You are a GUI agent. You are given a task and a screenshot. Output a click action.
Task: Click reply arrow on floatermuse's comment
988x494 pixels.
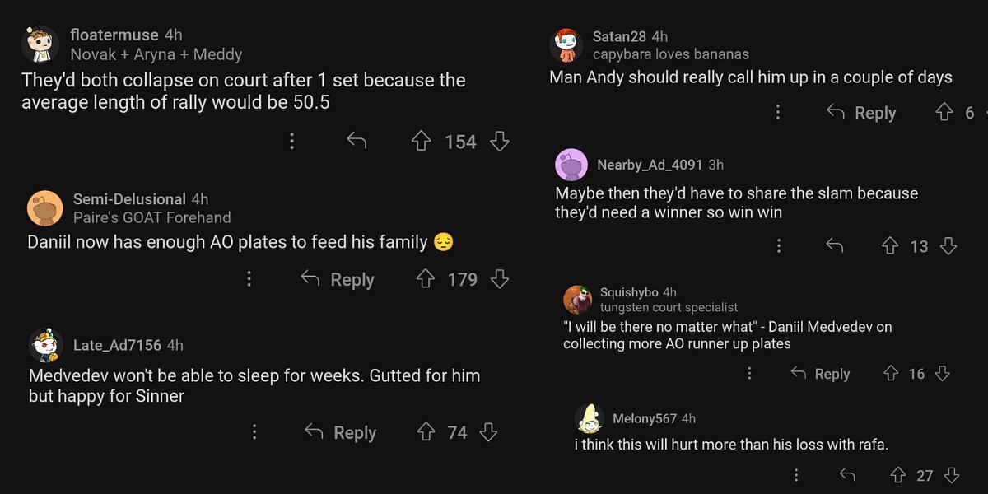(357, 142)
